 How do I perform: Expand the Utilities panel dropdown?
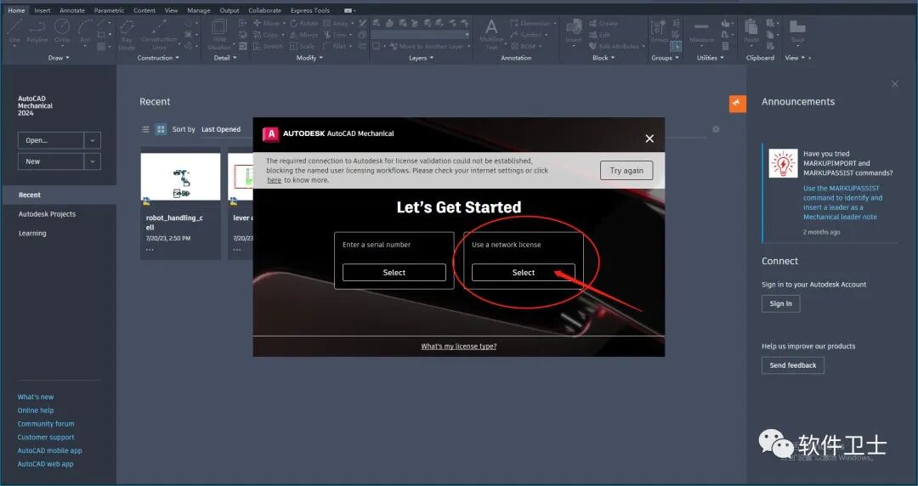710,58
